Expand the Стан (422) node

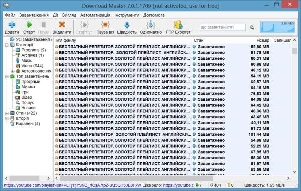point(7,113)
